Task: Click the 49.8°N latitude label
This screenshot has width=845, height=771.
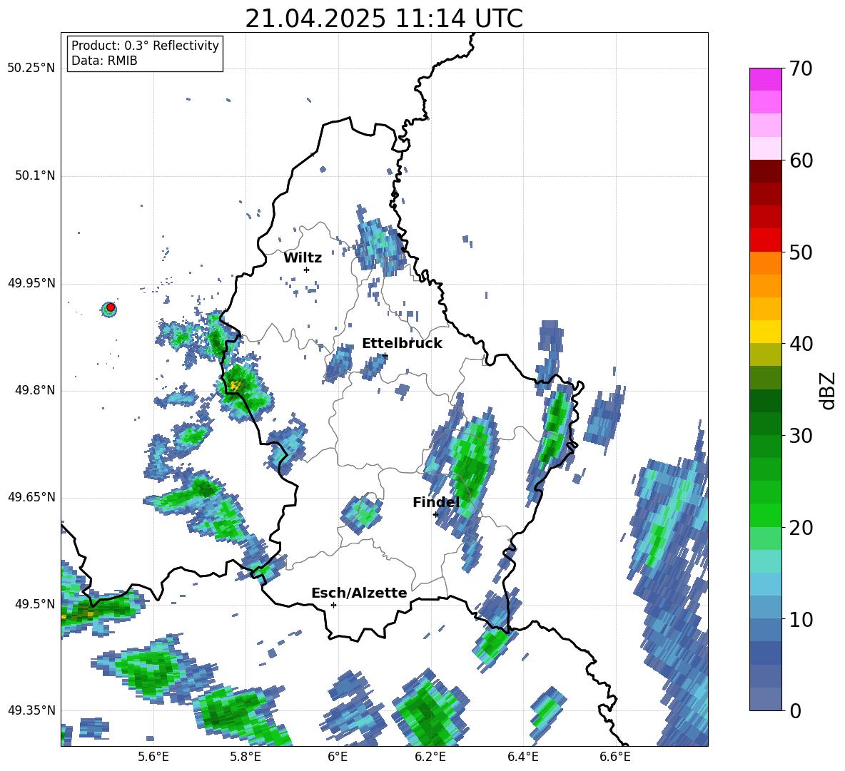Action: (x=36, y=390)
